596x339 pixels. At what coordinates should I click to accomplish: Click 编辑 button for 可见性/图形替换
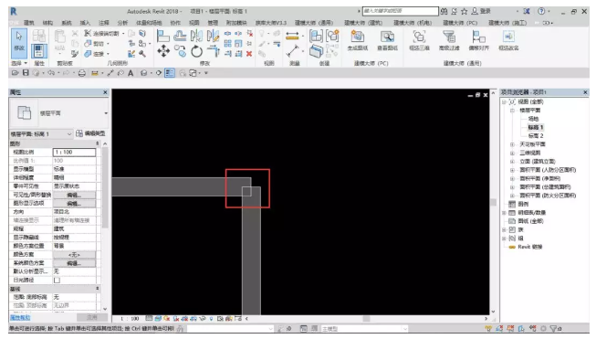[74, 195]
